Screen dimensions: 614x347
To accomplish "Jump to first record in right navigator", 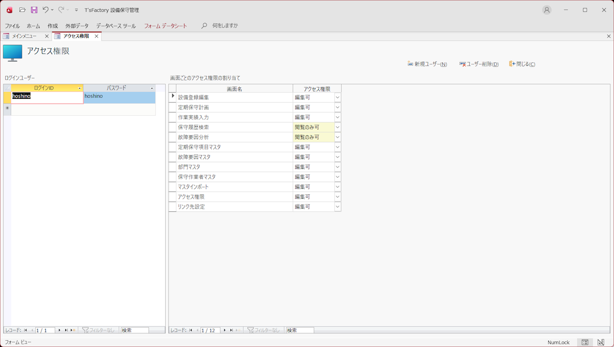I will click(x=191, y=330).
